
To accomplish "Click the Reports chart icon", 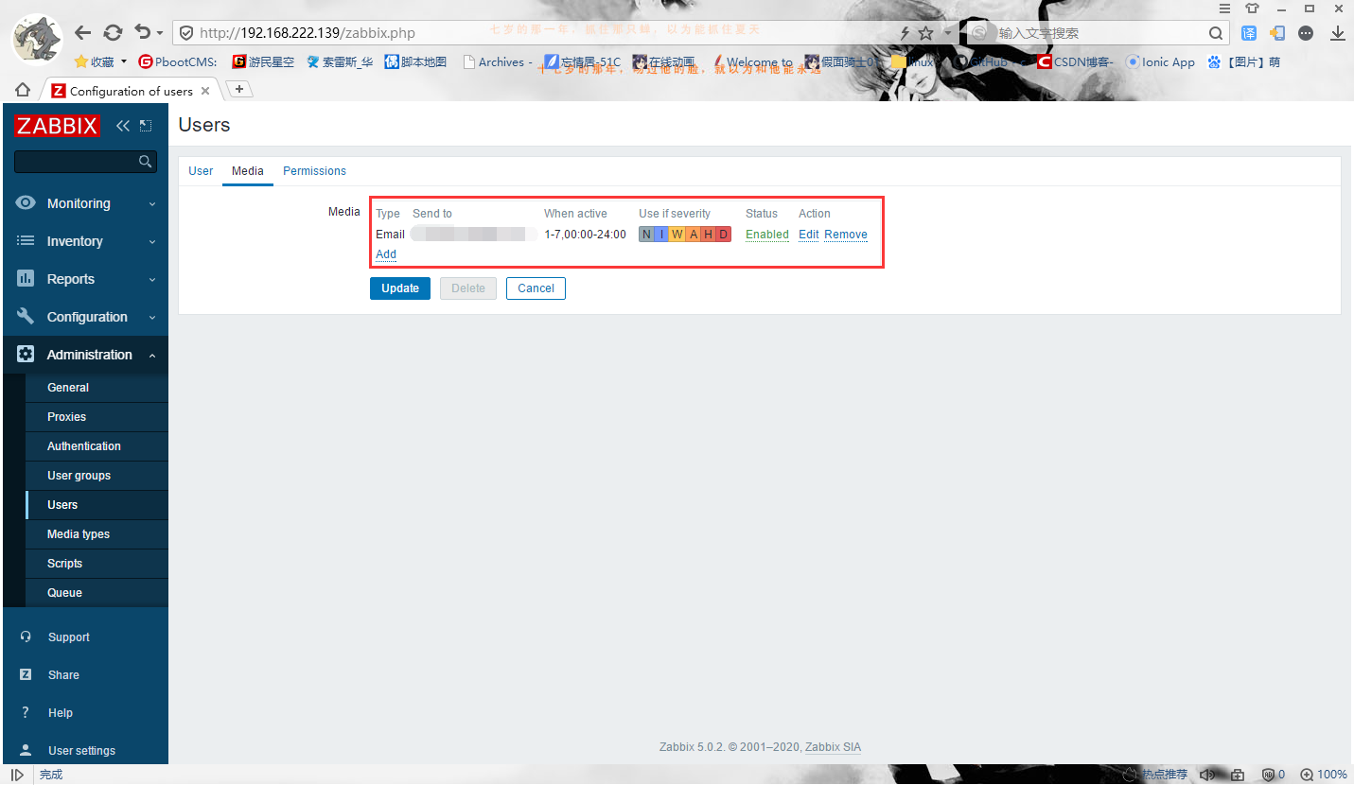I will tap(26, 279).
